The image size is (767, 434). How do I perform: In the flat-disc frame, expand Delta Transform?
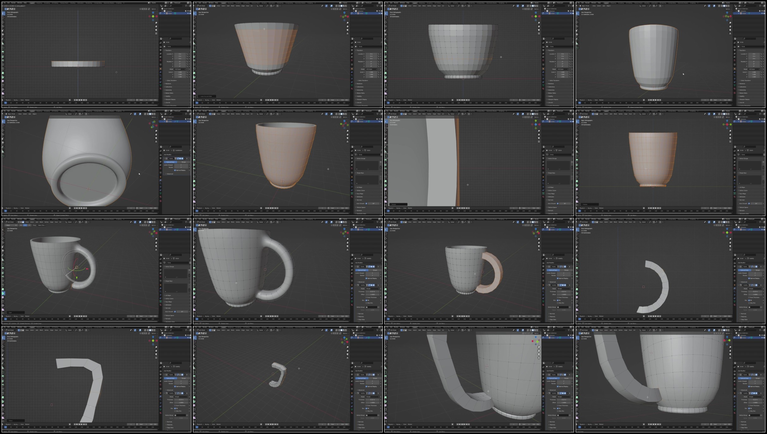(171, 81)
